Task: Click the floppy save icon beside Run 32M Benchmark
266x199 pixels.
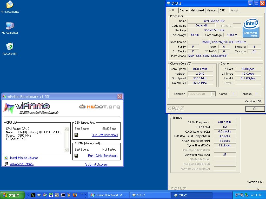Action: (76, 135)
